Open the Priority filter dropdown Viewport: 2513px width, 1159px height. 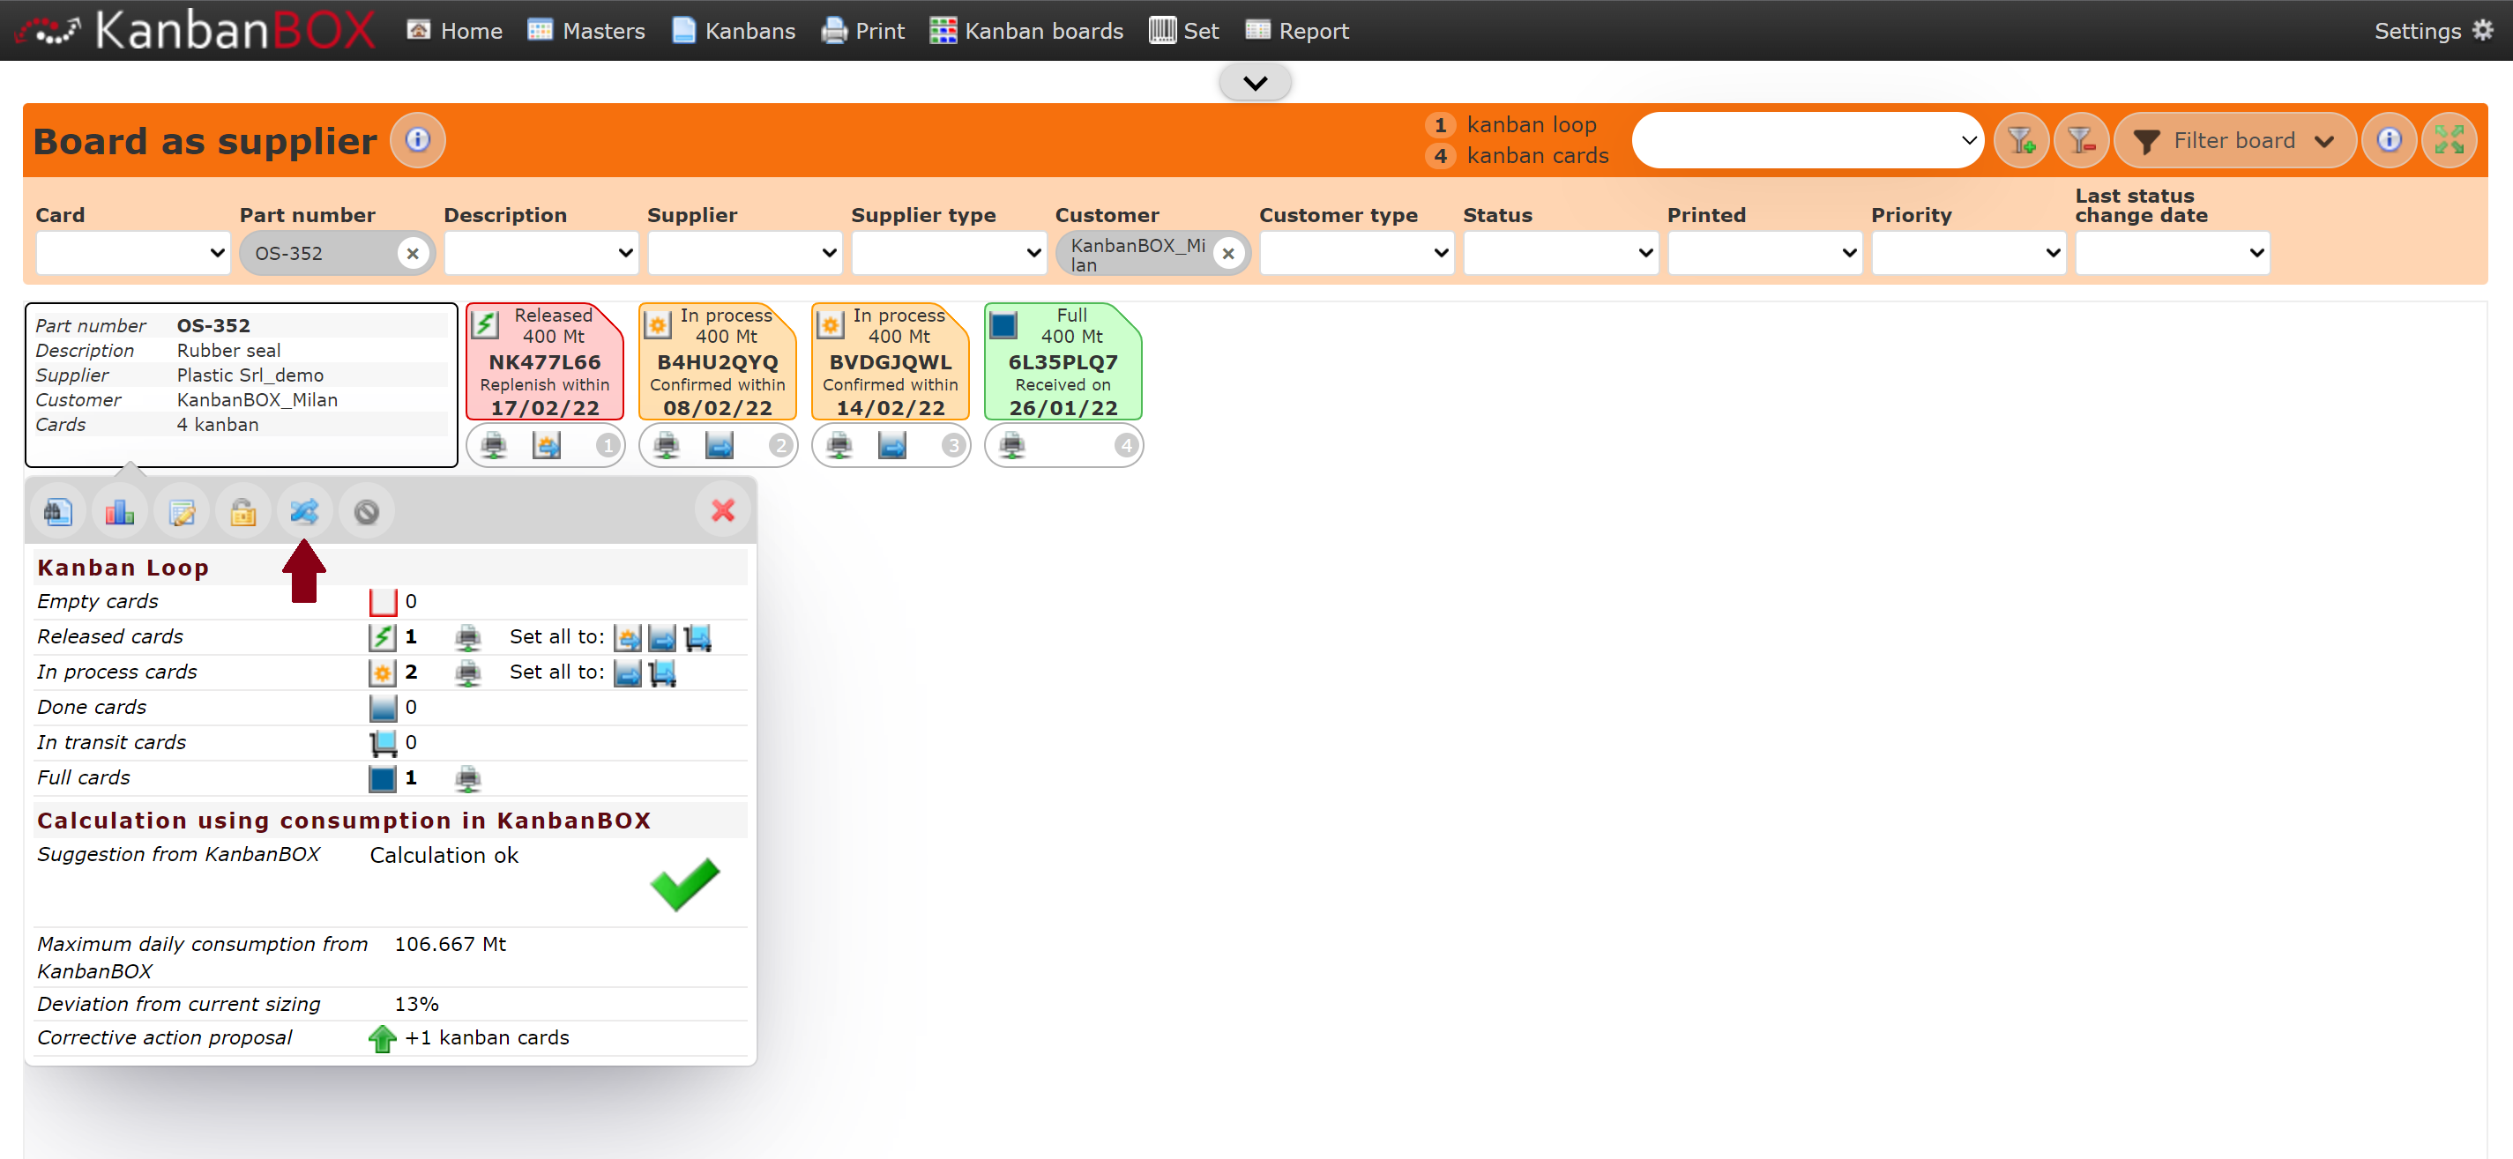point(1968,254)
